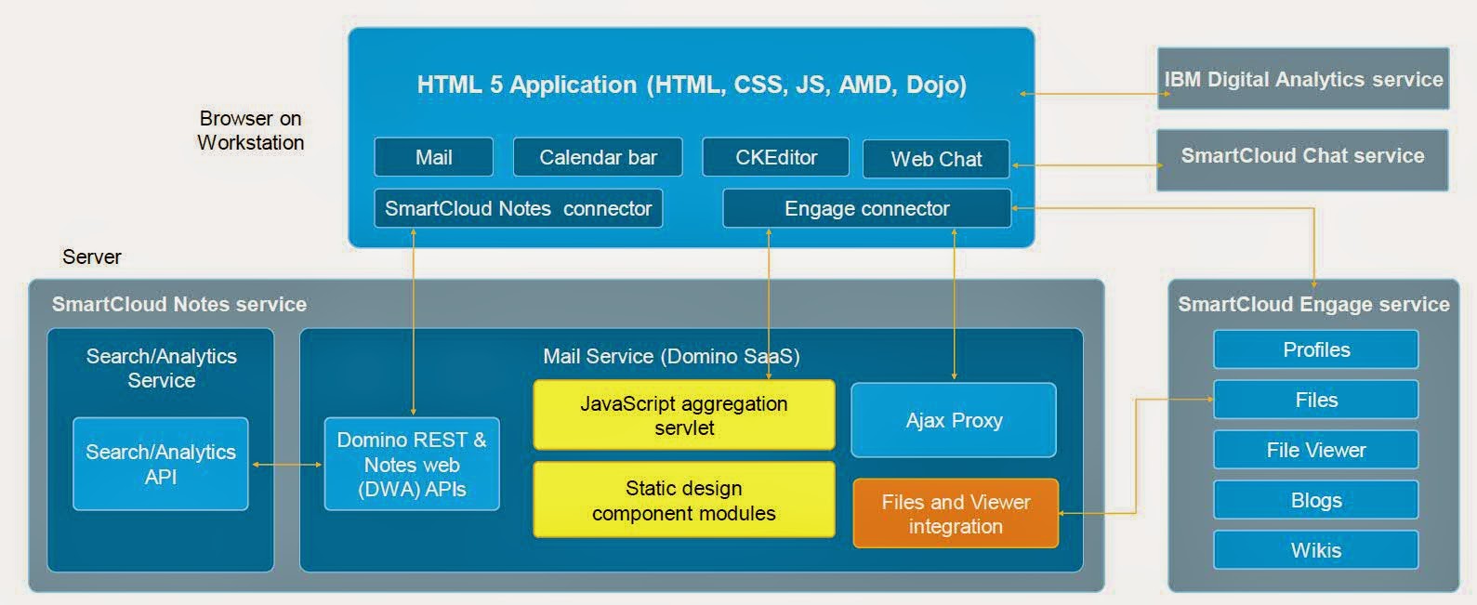Screen dimensions: 1477x605
Task: Click the File Viewer item
Action: coord(1315,450)
